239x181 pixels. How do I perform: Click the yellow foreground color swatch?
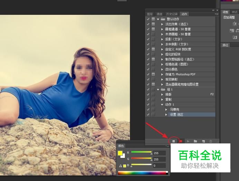pyautogui.click(x=120, y=153)
